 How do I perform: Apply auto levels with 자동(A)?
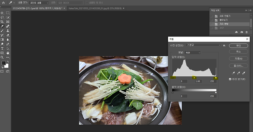[238, 58]
